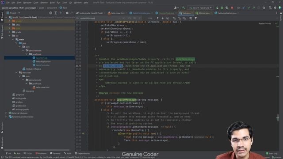Open Search Everywhere magnifier icon

tap(270, 8)
